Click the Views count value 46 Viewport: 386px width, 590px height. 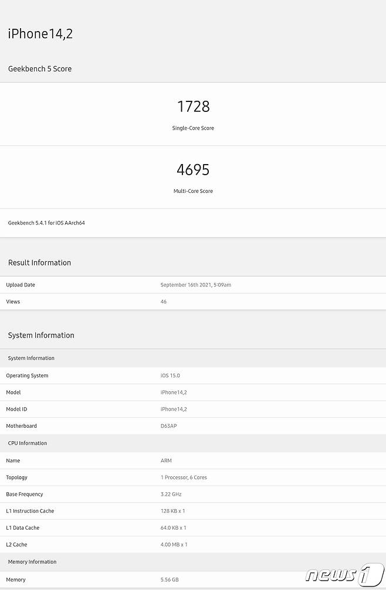coord(164,302)
